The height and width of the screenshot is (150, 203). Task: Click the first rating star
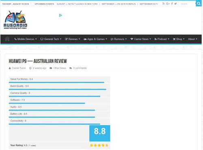point(91,145)
